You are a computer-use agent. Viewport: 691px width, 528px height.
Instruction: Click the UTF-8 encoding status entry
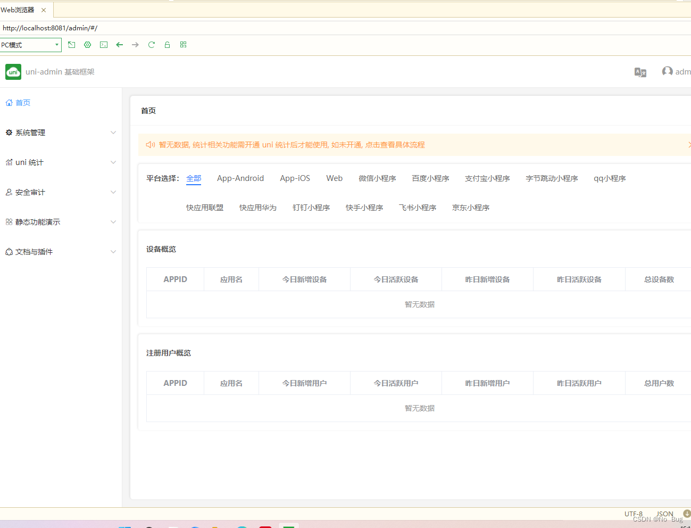634,514
